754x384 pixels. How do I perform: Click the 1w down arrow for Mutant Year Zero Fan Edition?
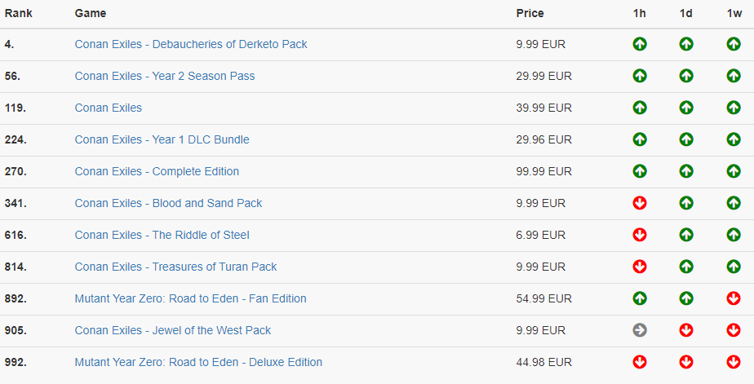click(x=734, y=298)
